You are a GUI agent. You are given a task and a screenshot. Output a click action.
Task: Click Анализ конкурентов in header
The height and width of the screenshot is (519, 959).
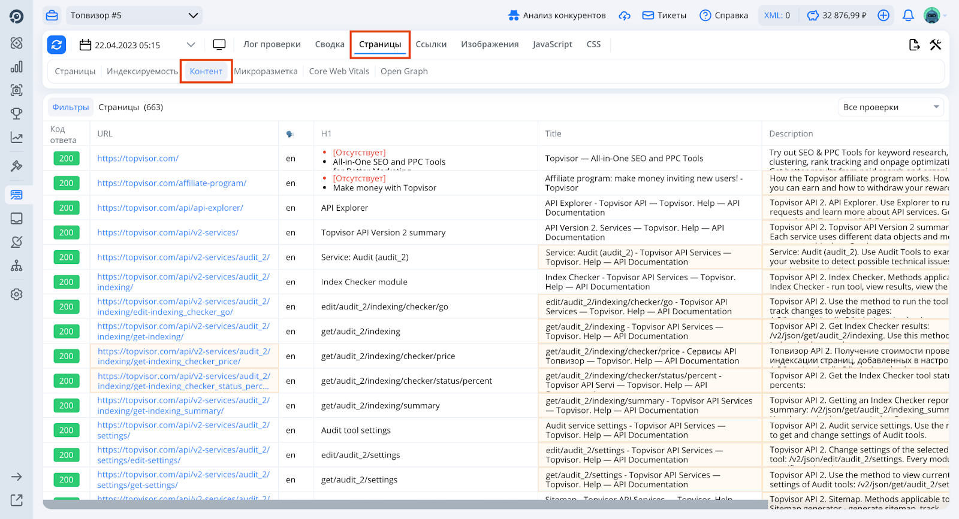(x=557, y=16)
